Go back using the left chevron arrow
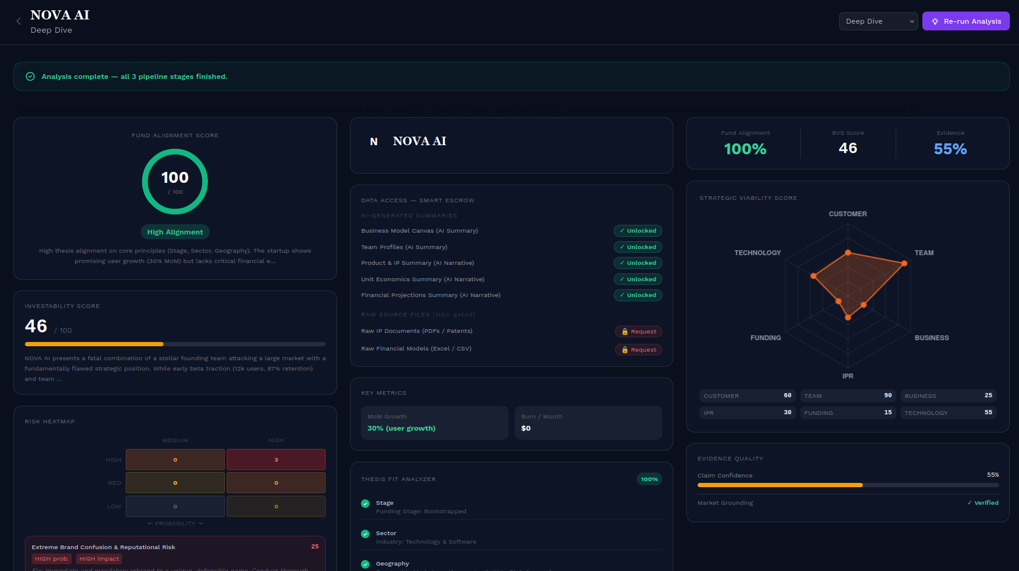Screen dimensions: 1019x571 coord(18,21)
